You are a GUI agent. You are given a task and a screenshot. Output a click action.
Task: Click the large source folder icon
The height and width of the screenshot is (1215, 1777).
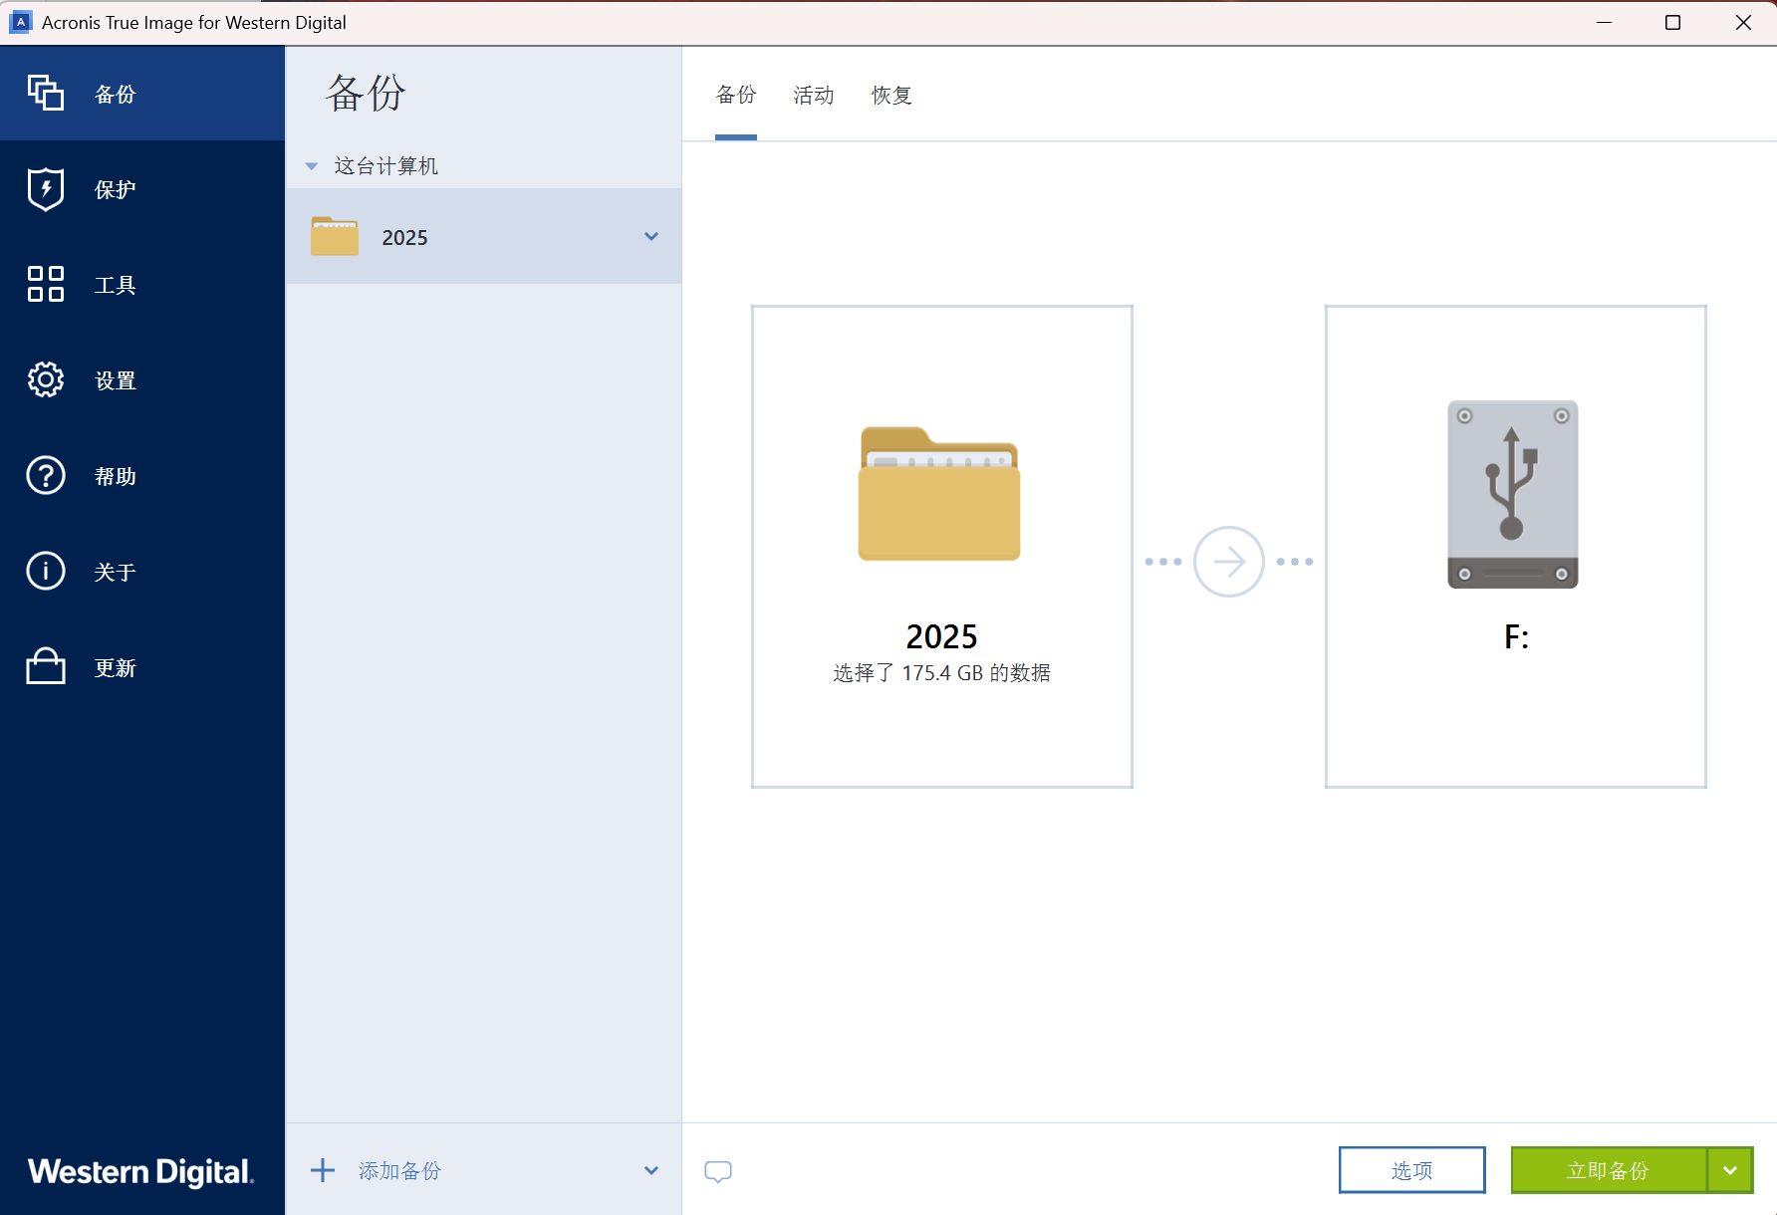click(939, 494)
